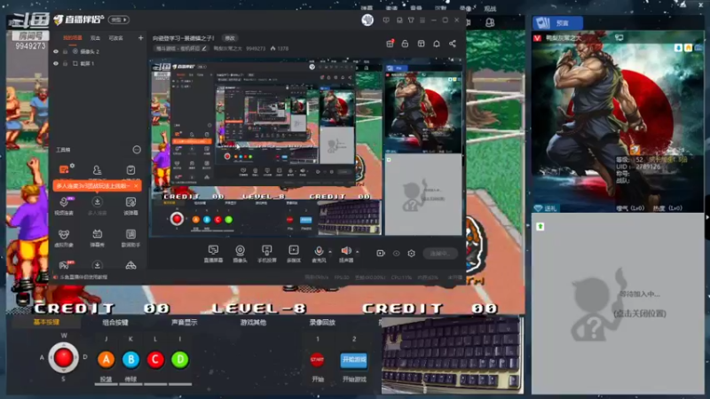Select 声音显示 tab in game window

pos(185,322)
